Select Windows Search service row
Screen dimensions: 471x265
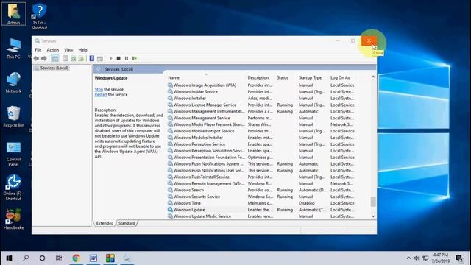261,190
